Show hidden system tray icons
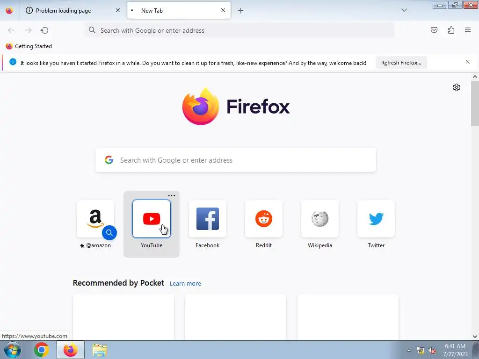This screenshot has width=479, height=359. (409, 350)
